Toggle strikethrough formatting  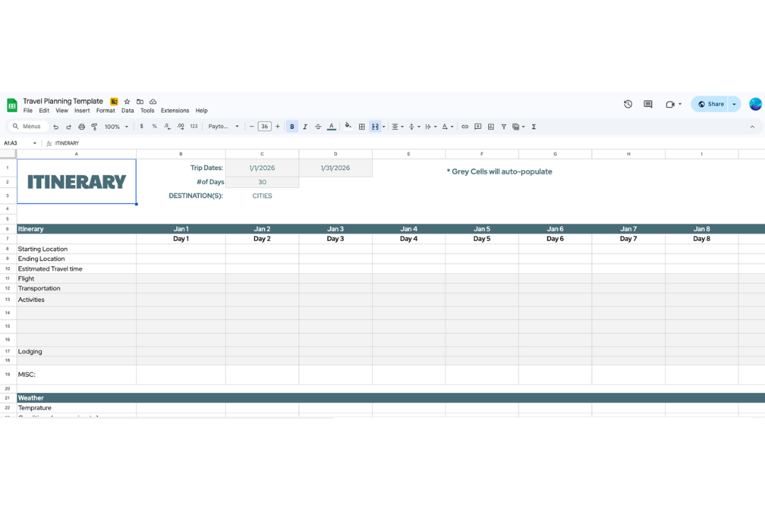coord(318,127)
